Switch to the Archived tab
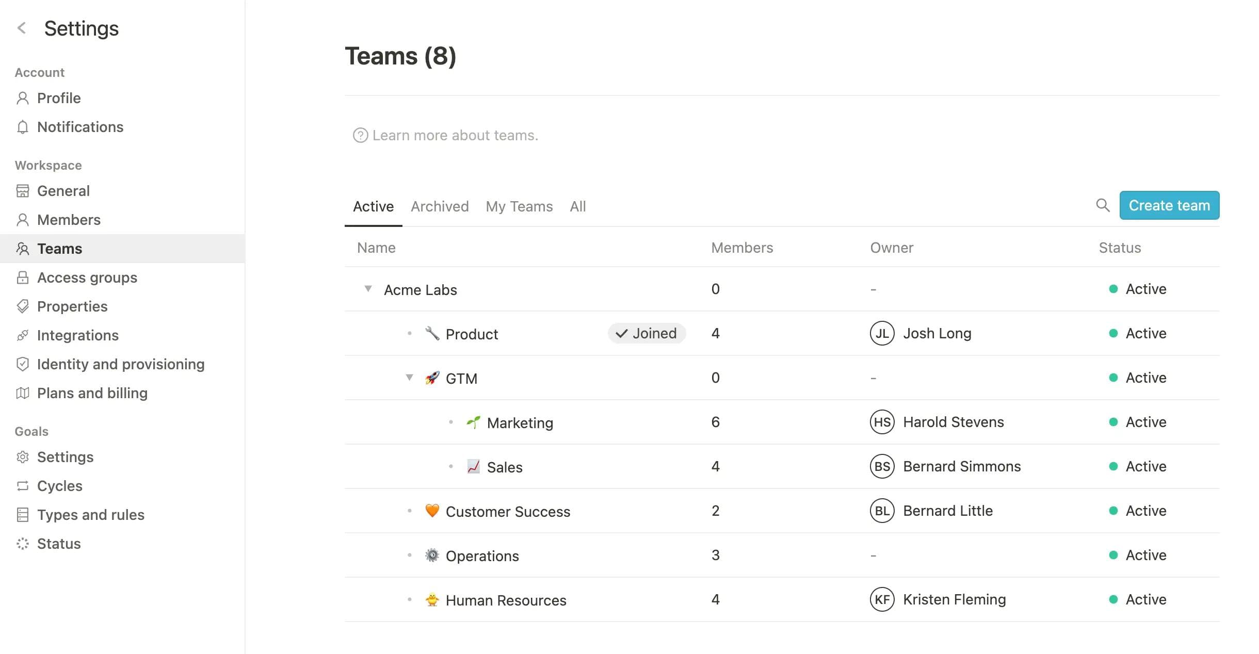1259x654 pixels. [x=440, y=207]
